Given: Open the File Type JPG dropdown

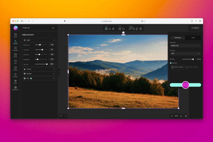Looking at the screenshot, I should 185,54.
